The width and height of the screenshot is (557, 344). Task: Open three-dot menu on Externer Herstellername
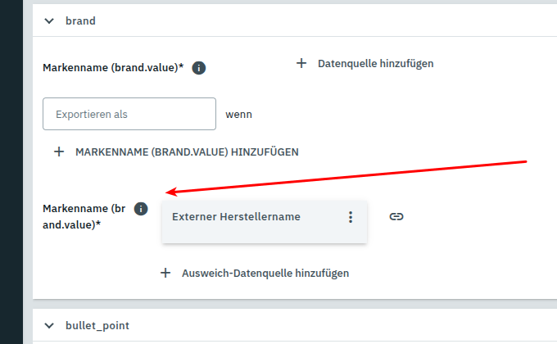tap(351, 217)
